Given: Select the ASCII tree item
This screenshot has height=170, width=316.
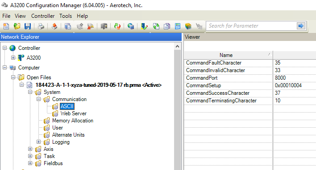Looking at the screenshot, I should (67, 106).
